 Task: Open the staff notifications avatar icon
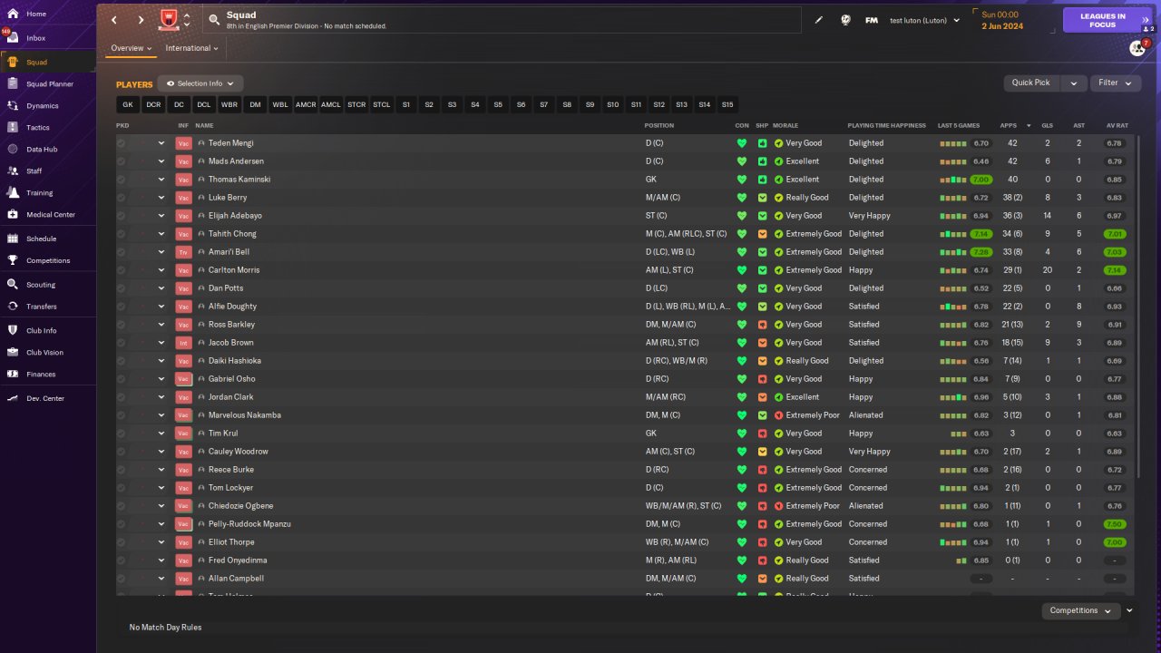click(x=1137, y=48)
